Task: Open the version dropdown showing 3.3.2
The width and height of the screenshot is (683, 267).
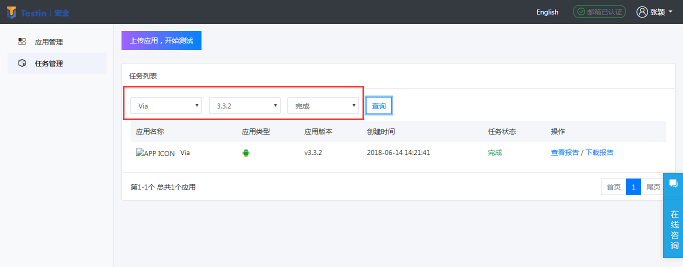Action: coord(244,105)
